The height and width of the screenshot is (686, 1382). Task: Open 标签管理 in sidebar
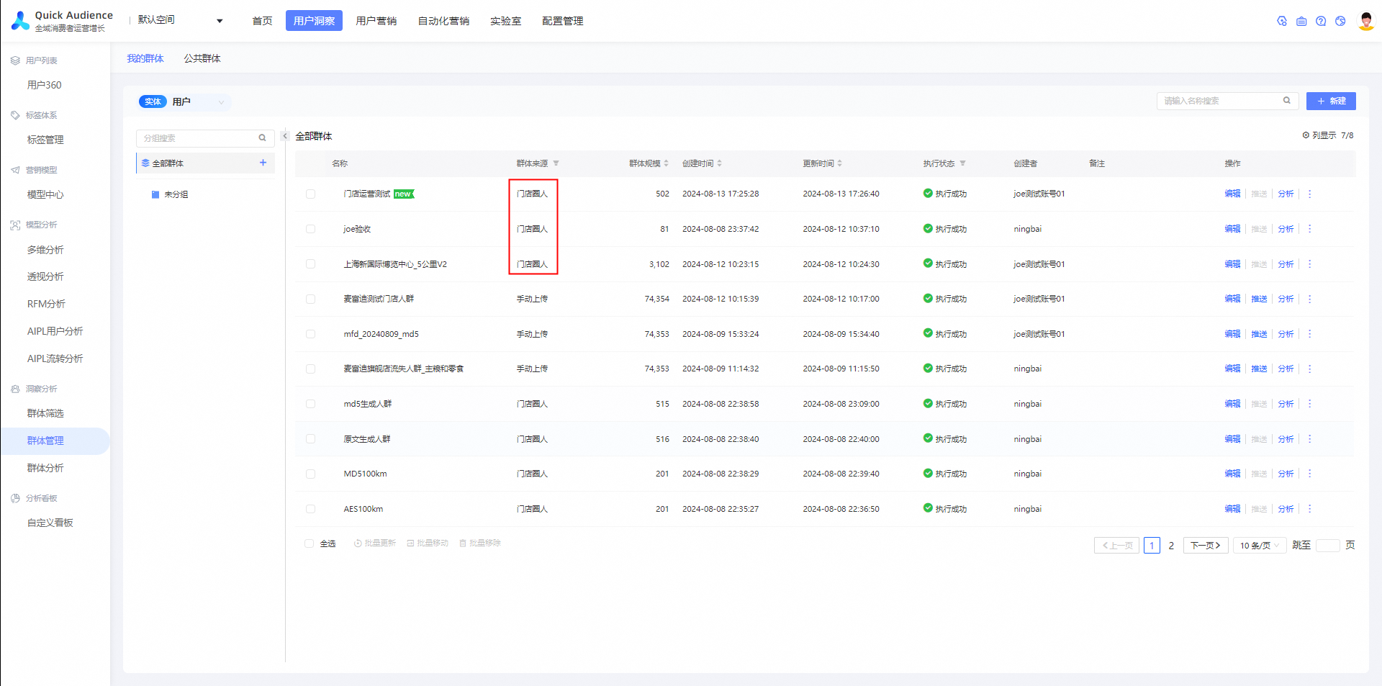[x=45, y=140]
